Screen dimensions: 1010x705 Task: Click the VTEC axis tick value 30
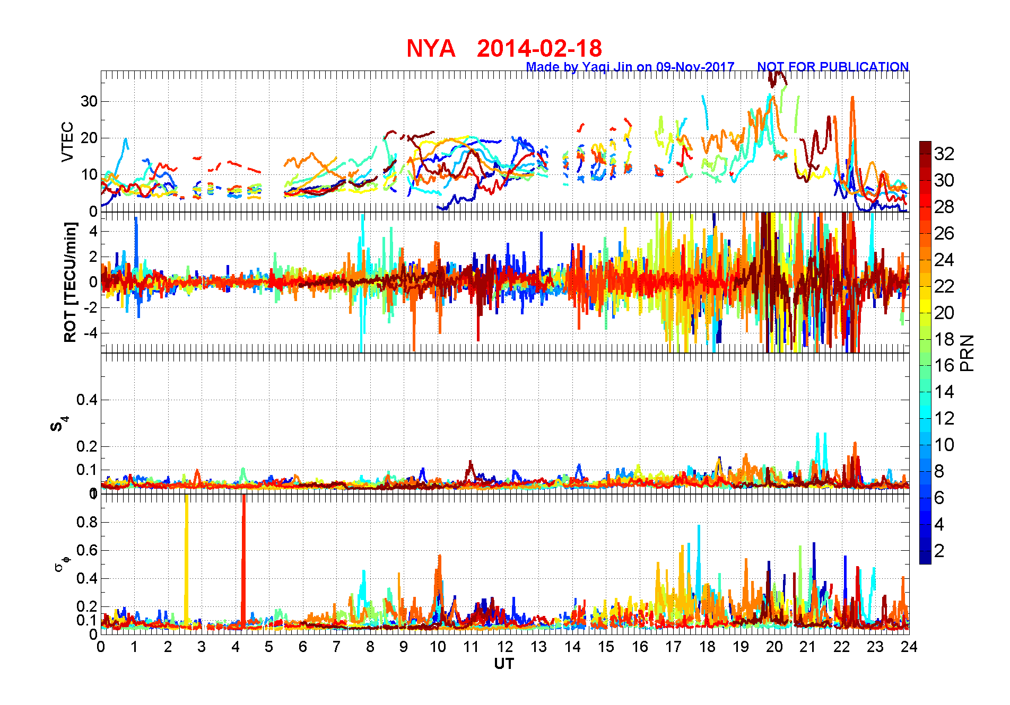tap(89, 101)
